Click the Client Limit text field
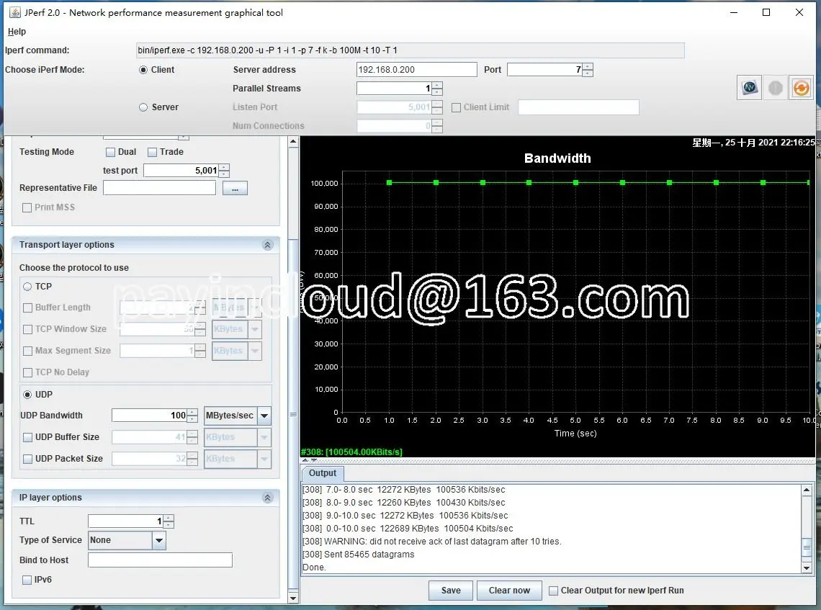Screen dimensions: 821x610 point(578,107)
